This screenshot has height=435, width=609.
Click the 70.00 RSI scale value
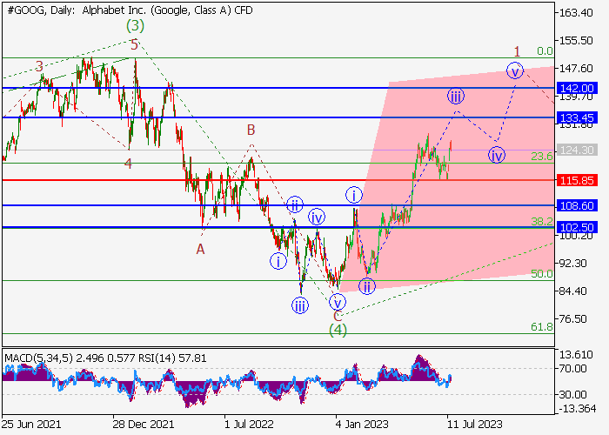(573, 368)
